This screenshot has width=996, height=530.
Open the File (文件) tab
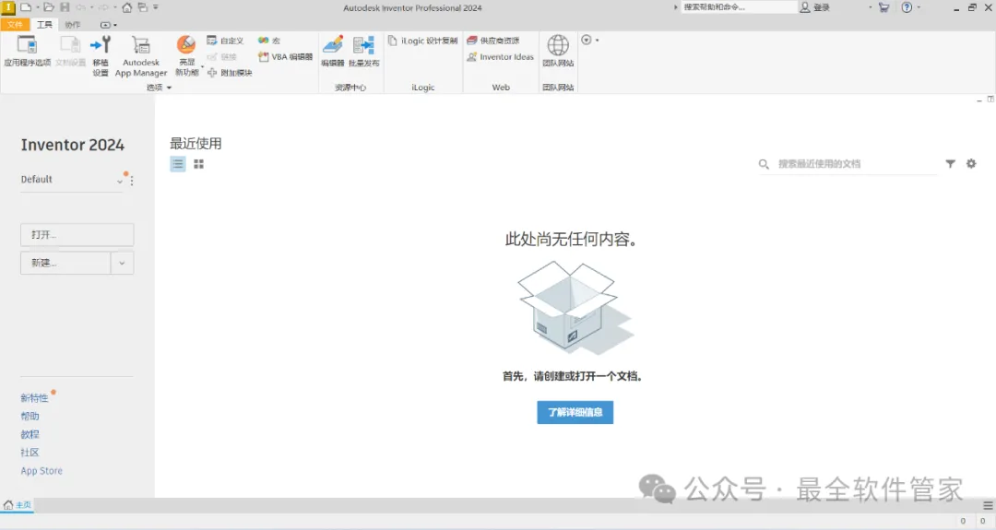click(x=16, y=25)
